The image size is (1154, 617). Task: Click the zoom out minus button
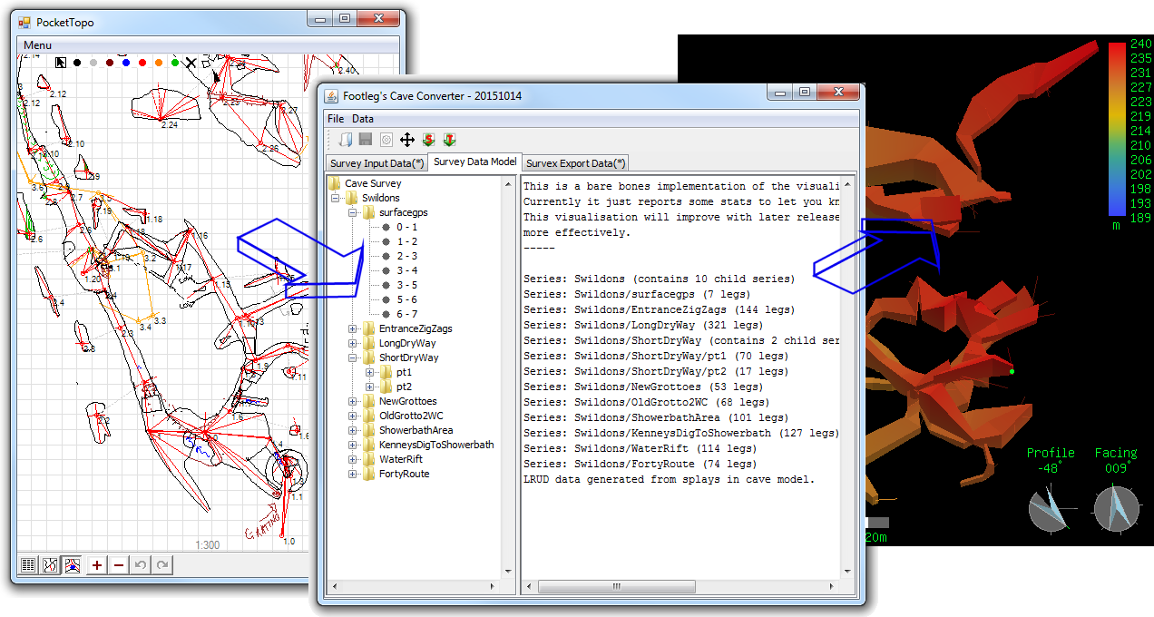click(119, 565)
